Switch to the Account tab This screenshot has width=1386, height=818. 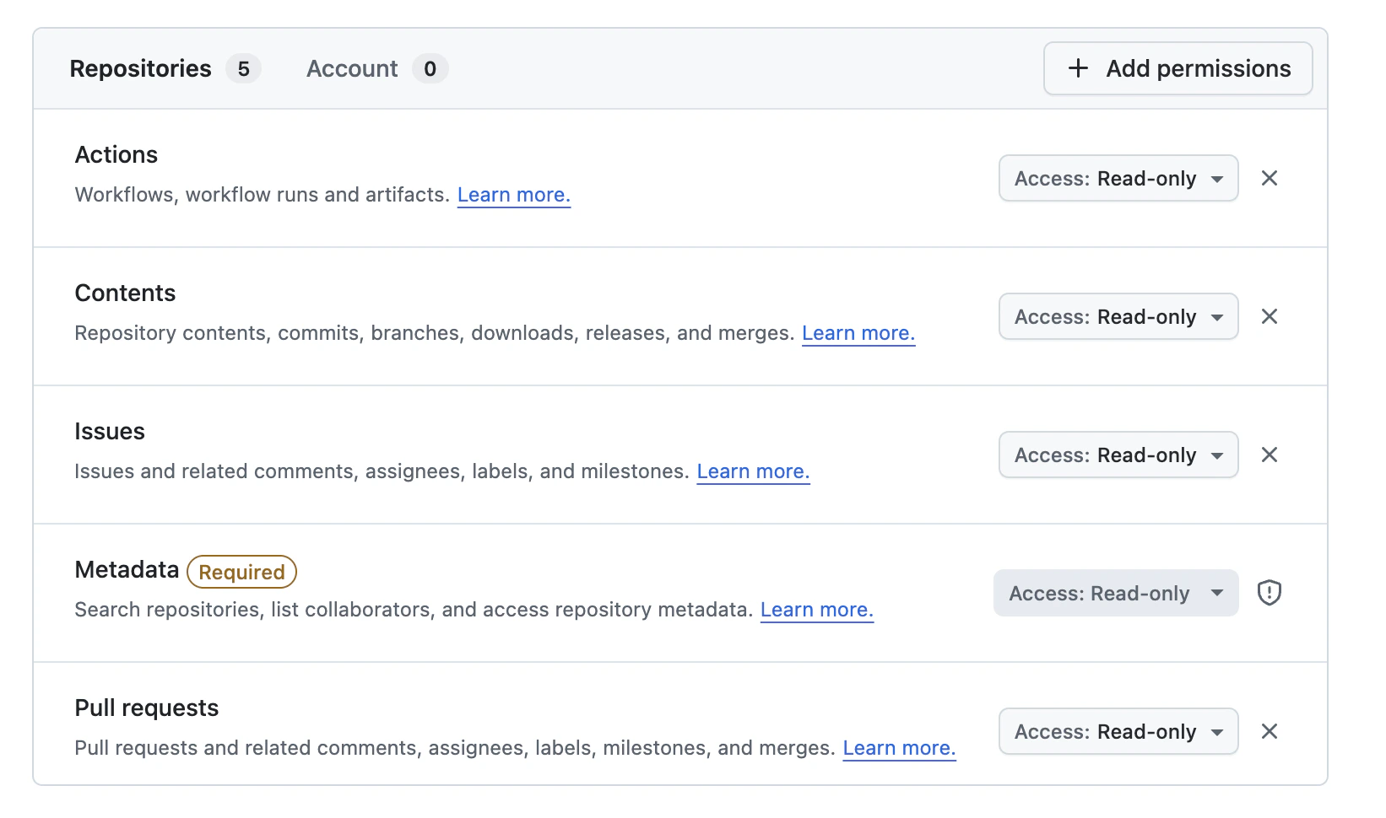click(x=376, y=68)
